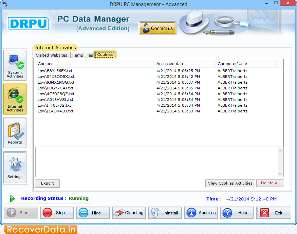Viewport: 297px width, 234px height.
Task: Switch to Temp Files tab
Action: tap(82, 55)
